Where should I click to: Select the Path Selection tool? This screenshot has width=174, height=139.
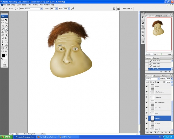(x=3, y=45)
